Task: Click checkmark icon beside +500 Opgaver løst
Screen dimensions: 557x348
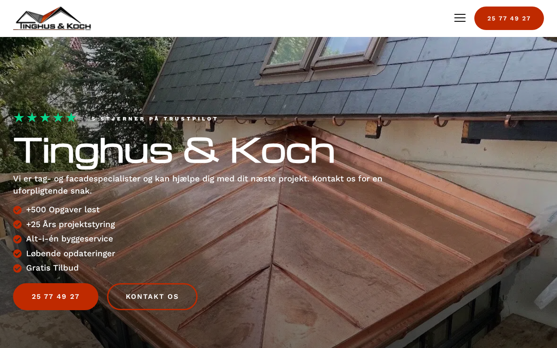Action: [x=17, y=210]
